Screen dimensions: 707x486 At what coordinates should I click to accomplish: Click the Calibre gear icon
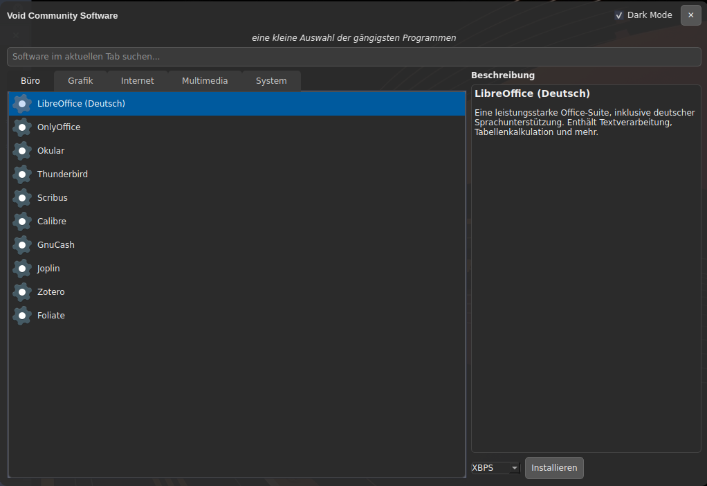[x=22, y=222]
